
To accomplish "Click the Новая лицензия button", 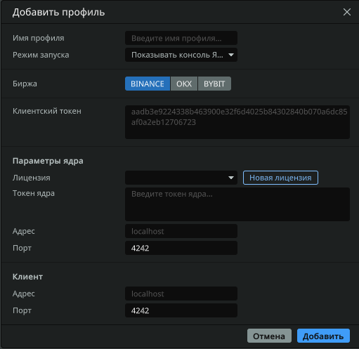I will coord(280,178).
